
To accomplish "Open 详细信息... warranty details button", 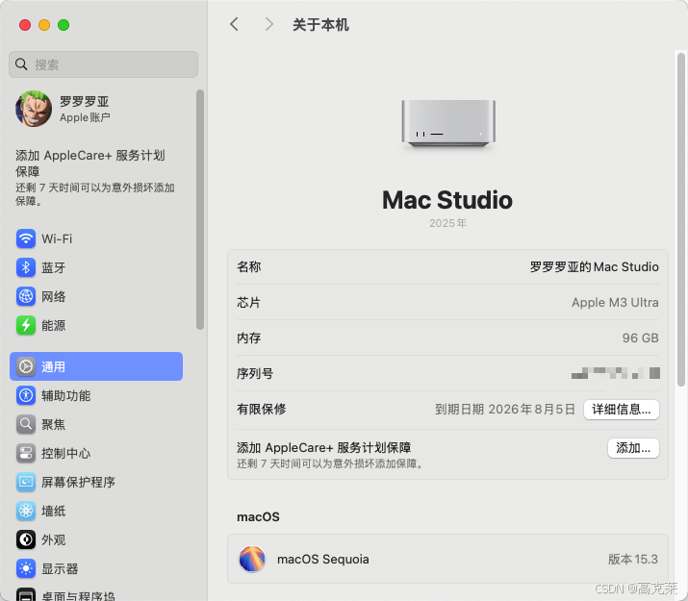I will pos(622,410).
